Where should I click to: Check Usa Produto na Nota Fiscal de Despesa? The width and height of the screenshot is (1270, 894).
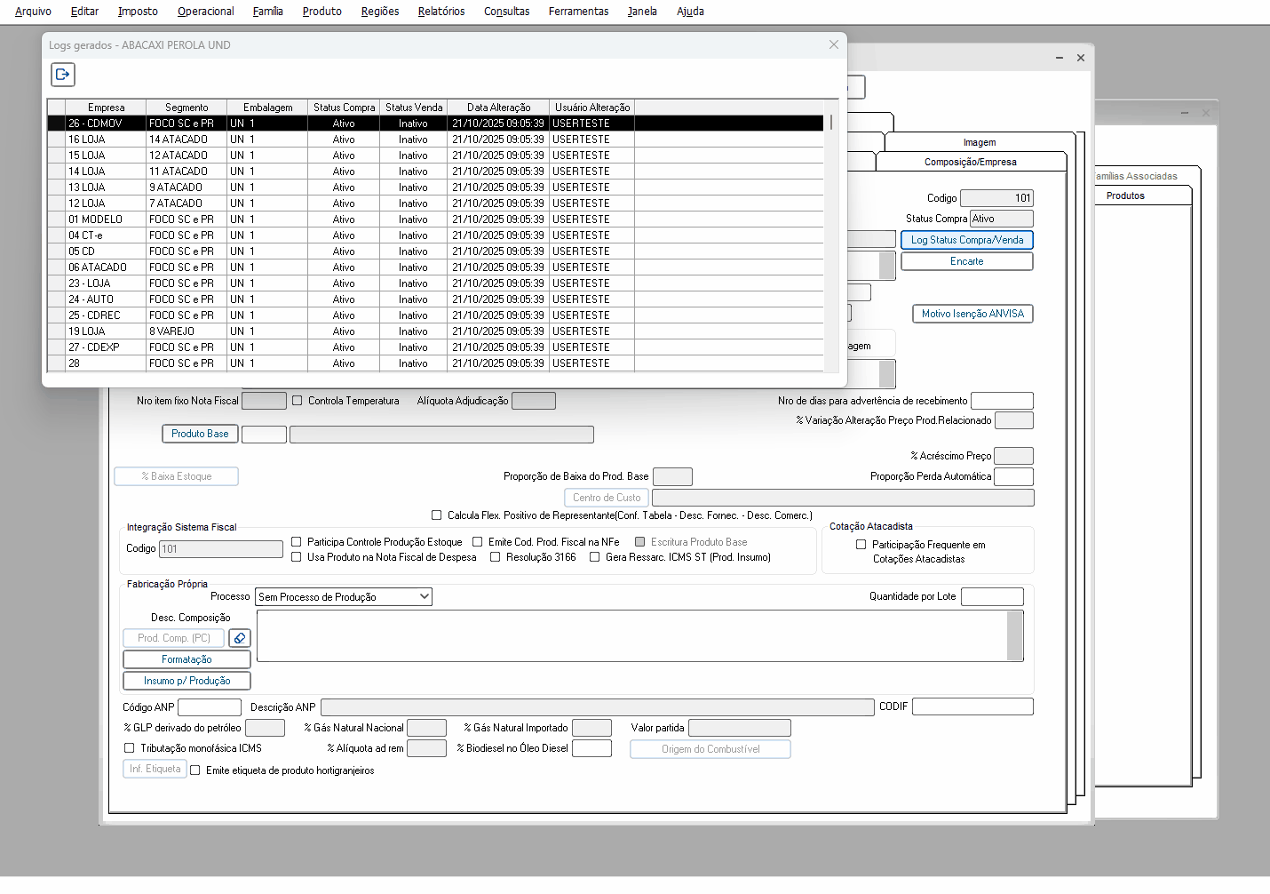point(297,557)
